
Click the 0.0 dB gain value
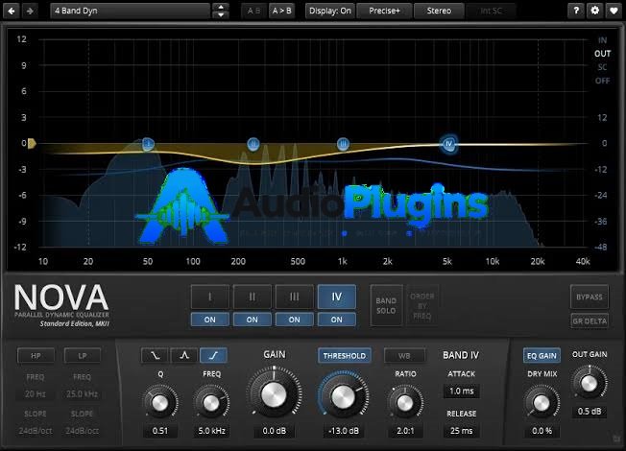(x=275, y=431)
